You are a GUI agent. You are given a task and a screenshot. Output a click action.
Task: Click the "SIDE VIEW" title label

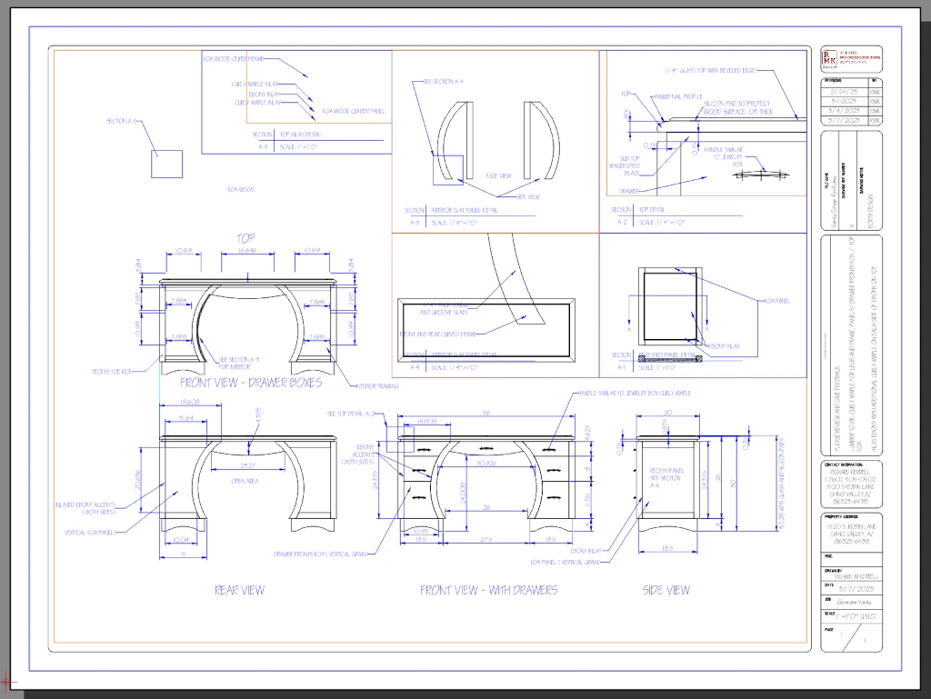(x=666, y=590)
